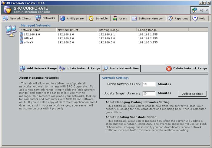Click the Managed Networks heading
The height and width of the screenshot is (148, 212).
[x=36, y=25]
